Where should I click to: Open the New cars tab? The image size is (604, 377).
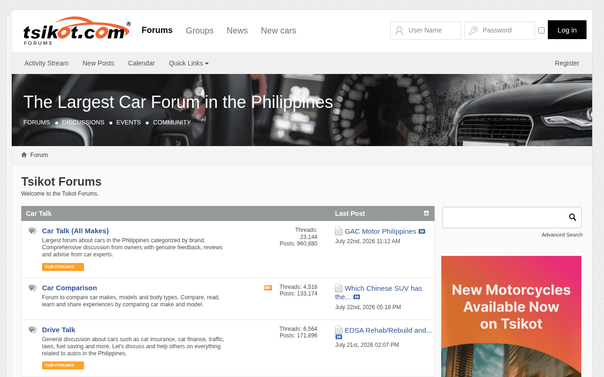coord(278,31)
